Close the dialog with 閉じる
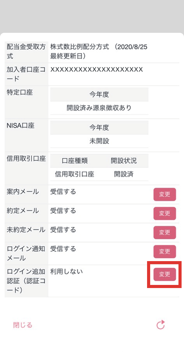The image size is (184, 354). 22,325
